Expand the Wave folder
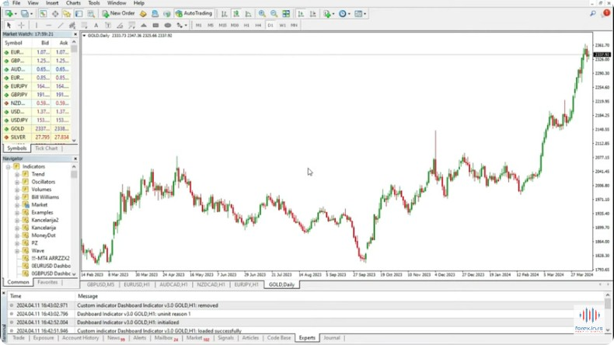The height and width of the screenshot is (345, 614). point(17,251)
